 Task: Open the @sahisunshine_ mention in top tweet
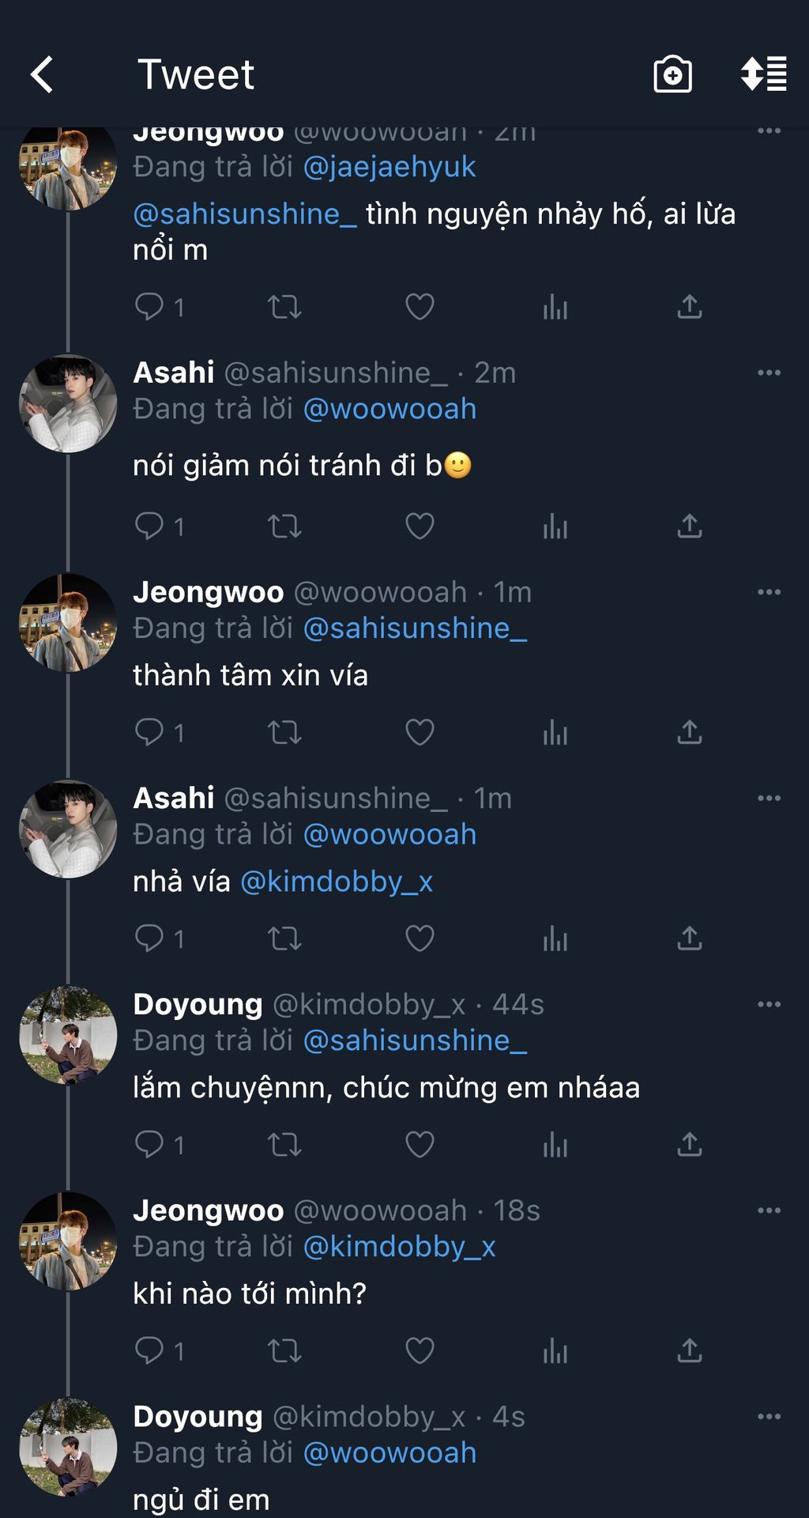pyautogui.click(x=245, y=214)
